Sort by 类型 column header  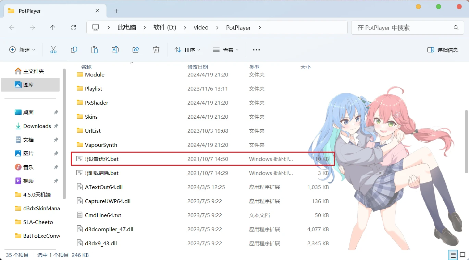[254, 67]
